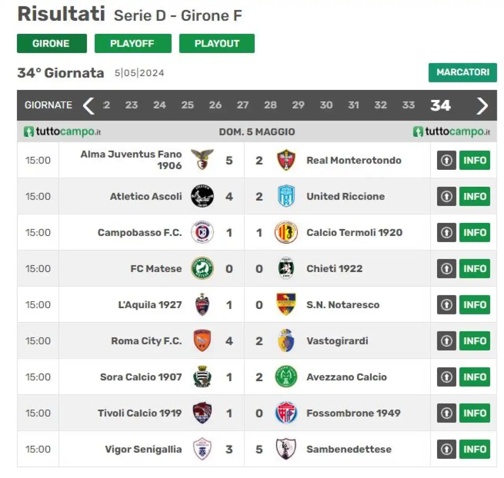Click Alma Juventus Fano 1906 team crest

tap(202, 160)
